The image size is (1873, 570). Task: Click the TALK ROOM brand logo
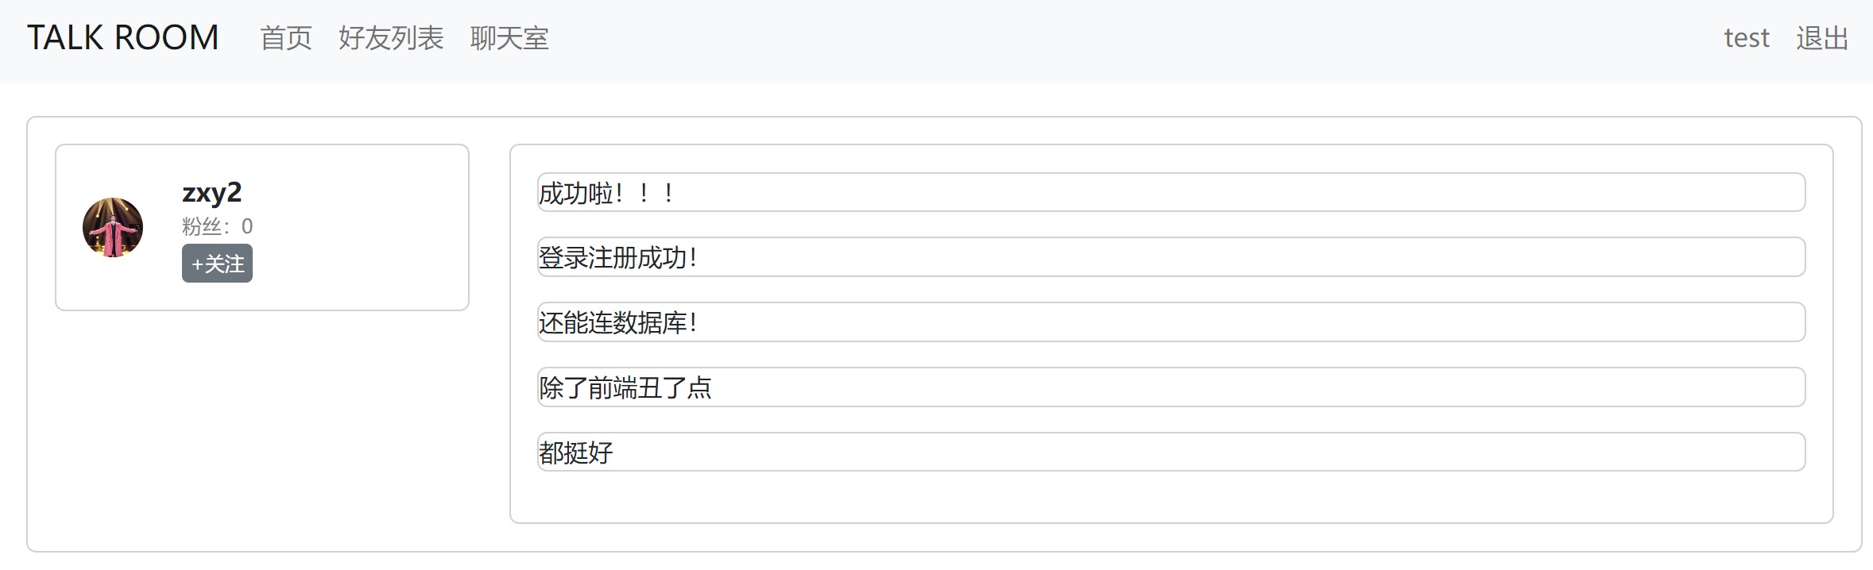(x=123, y=38)
